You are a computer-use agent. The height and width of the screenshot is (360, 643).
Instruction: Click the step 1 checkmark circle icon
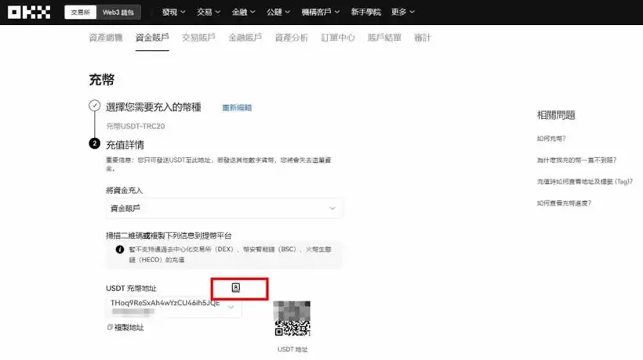94,106
